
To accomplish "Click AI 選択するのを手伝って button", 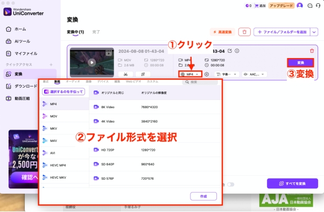I will pyautogui.click(x=64, y=91).
